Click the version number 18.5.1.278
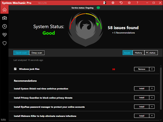The height and width of the screenshot is (122, 163). (42, 3)
